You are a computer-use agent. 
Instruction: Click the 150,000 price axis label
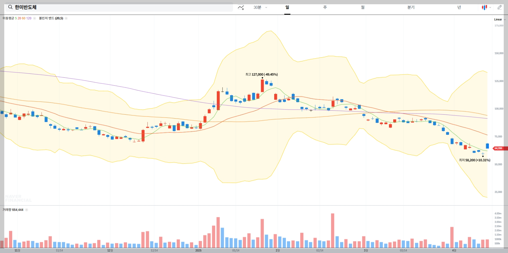pos(499,53)
